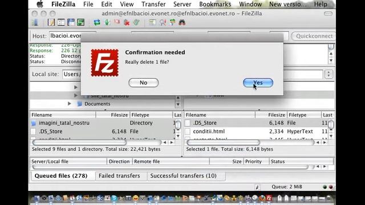Click the conditii.html file icon in remote list

pos(188,132)
